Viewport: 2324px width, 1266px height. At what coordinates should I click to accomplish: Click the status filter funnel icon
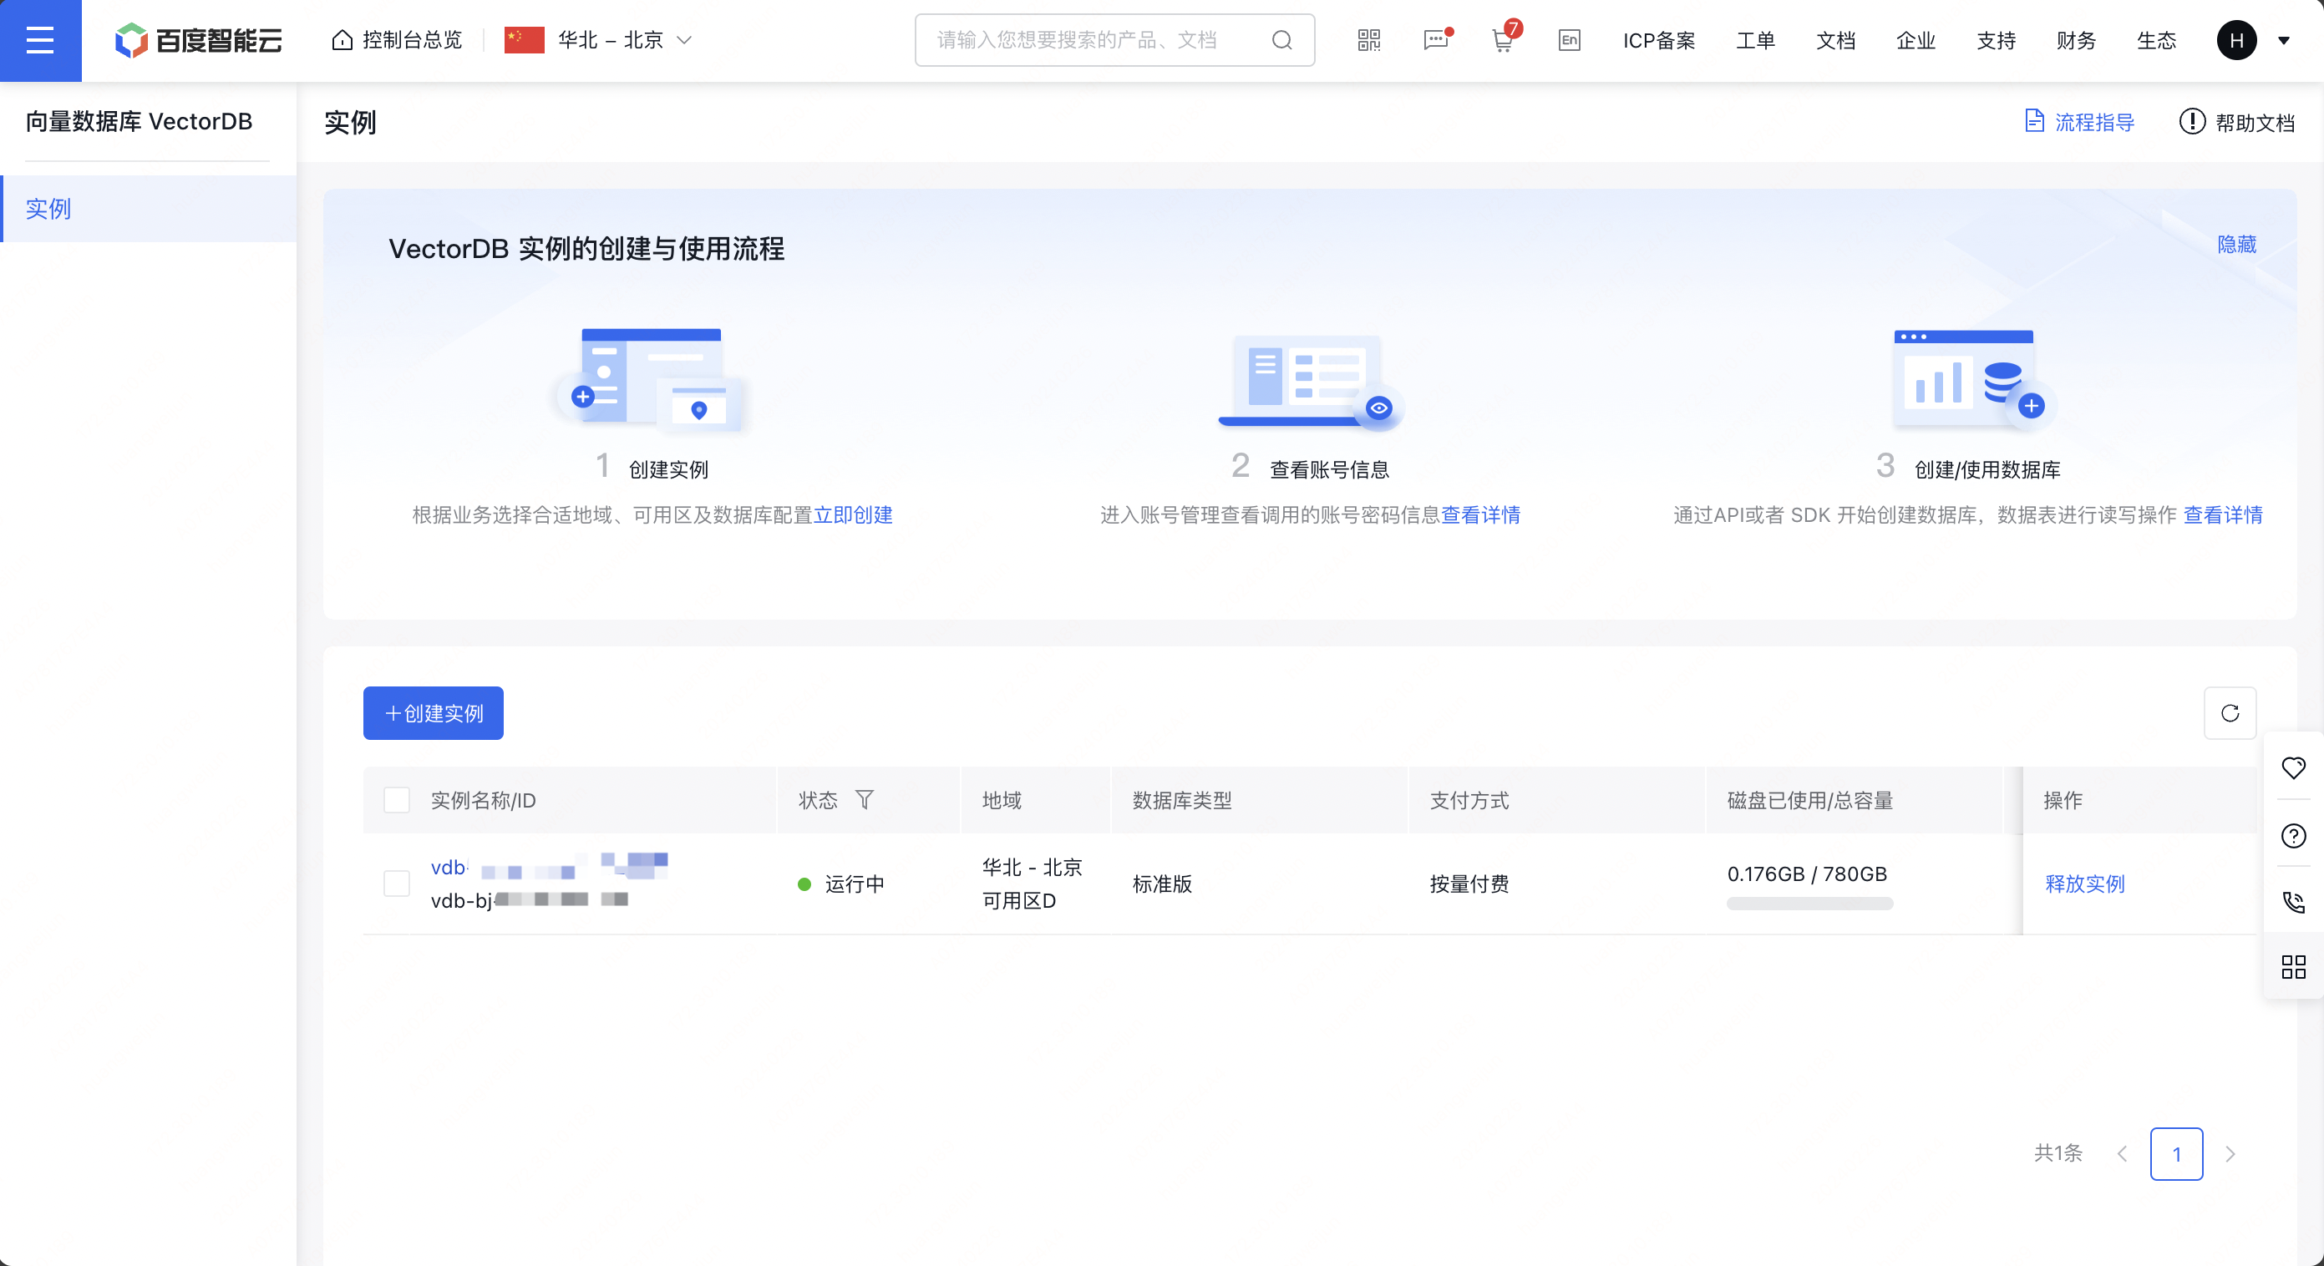click(x=864, y=800)
